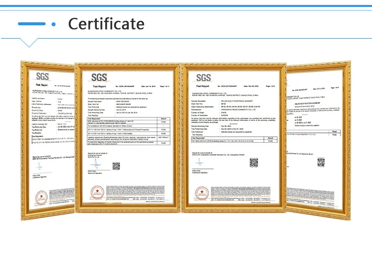Click the SGS logo on the leftmost certificate

(42, 76)
